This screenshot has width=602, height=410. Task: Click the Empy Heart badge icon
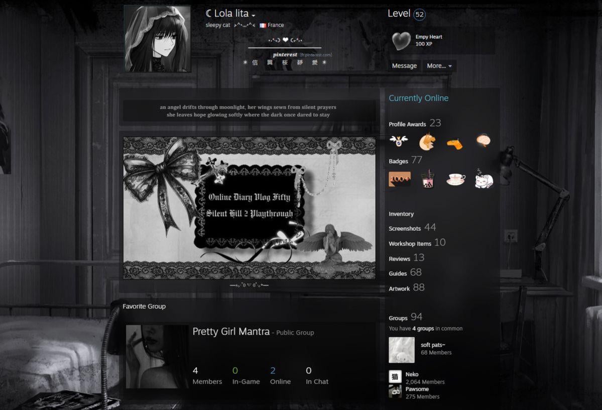[401, 41]
